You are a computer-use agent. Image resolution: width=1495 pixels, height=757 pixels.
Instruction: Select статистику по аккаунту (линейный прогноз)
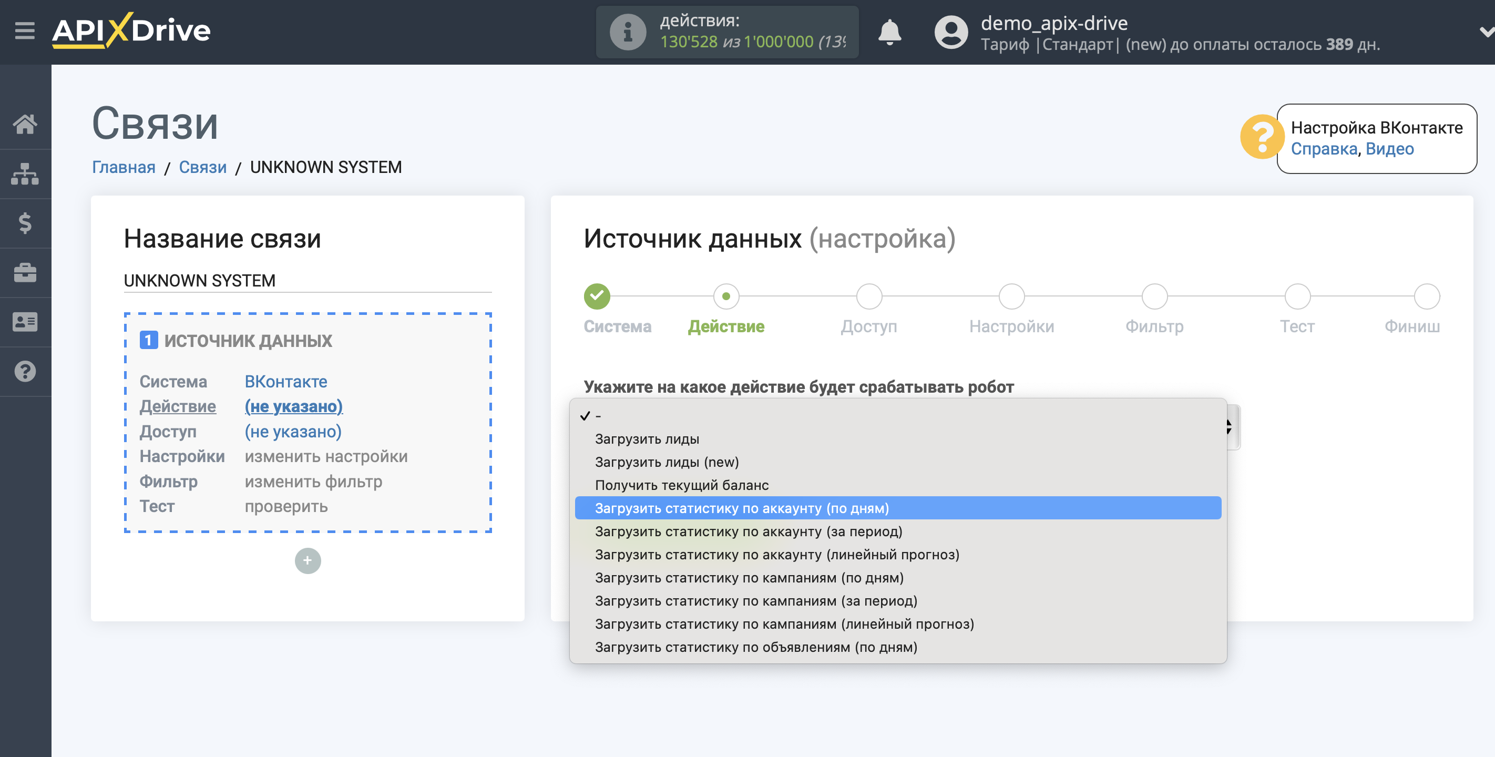[898, 555]
